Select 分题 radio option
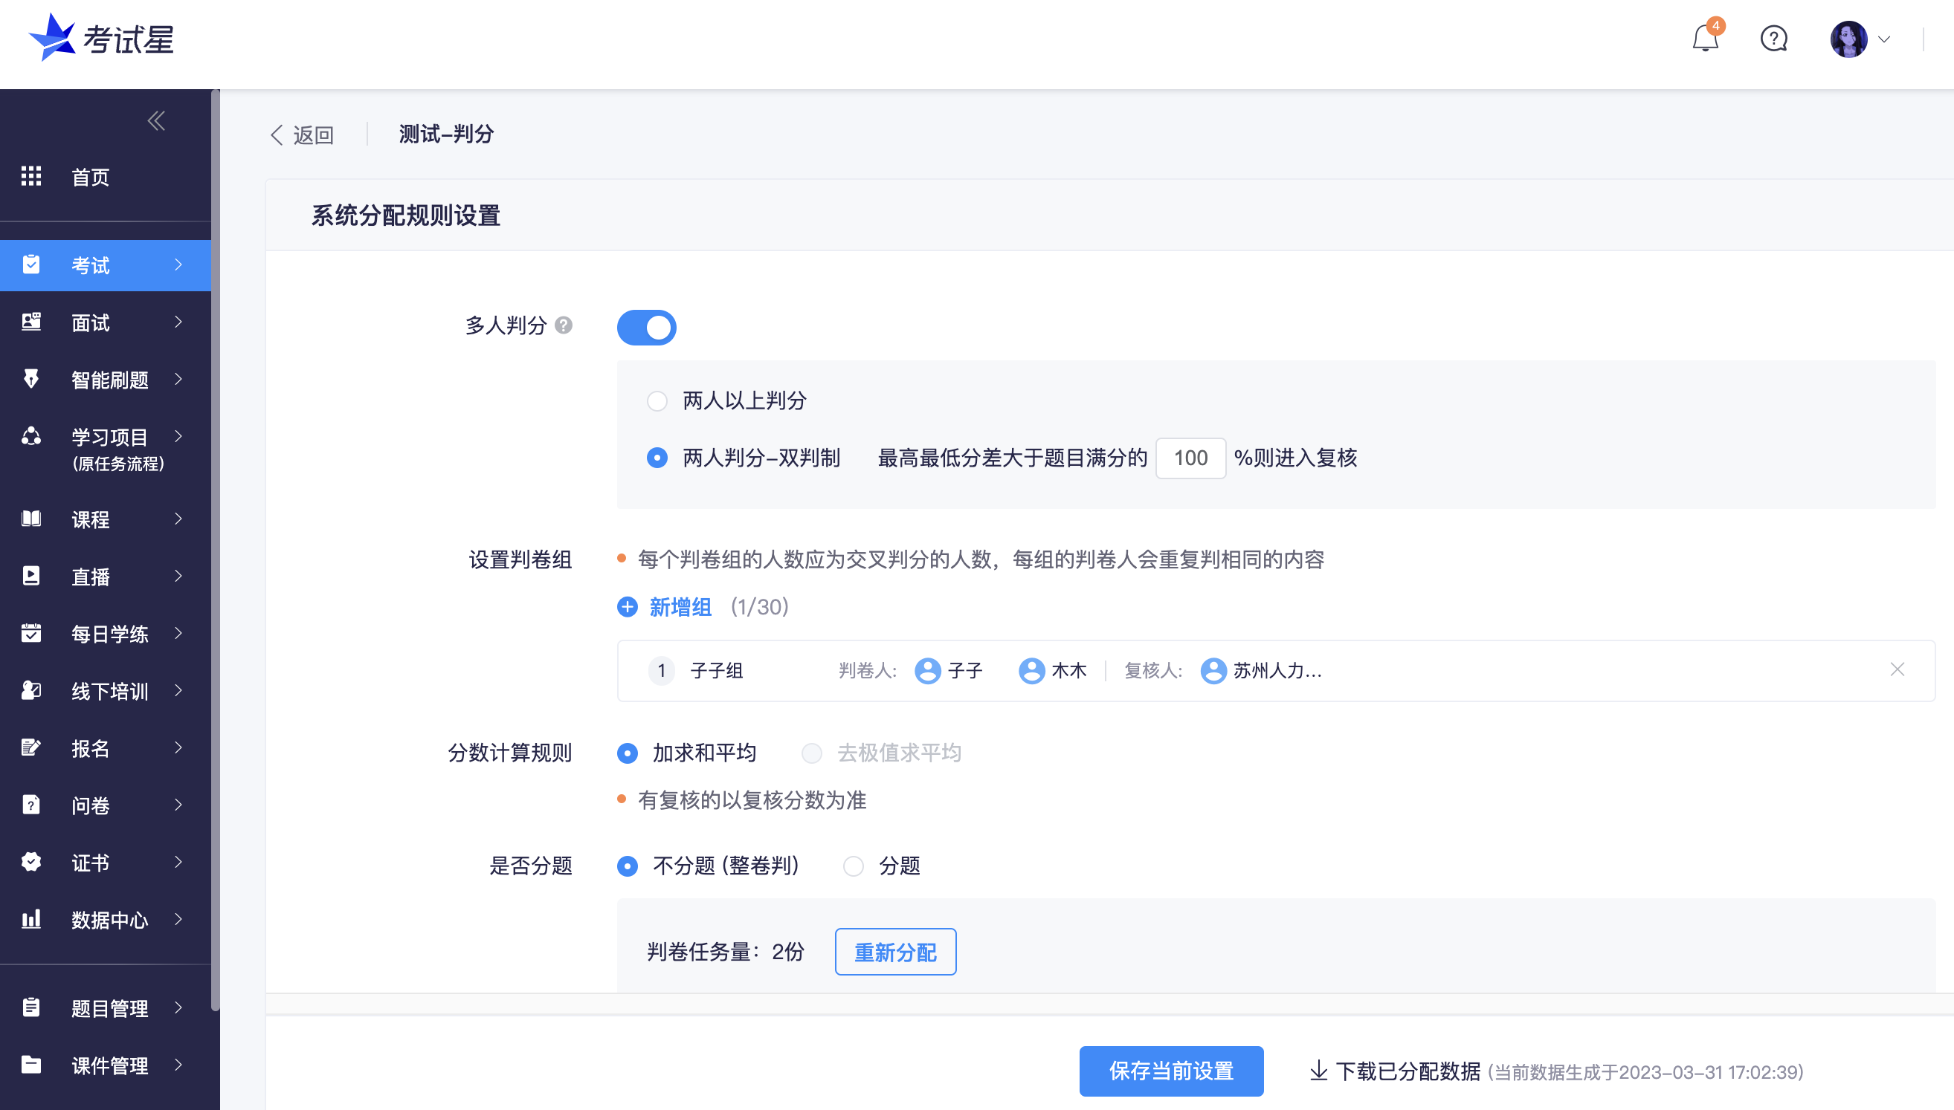This screenshot has width=1954, height=1110. pos(853,866)
